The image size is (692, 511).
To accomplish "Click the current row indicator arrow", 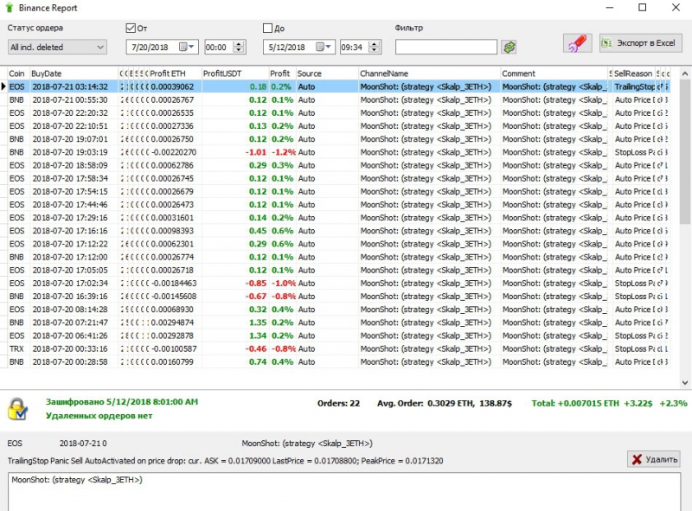I will [3, 87].
